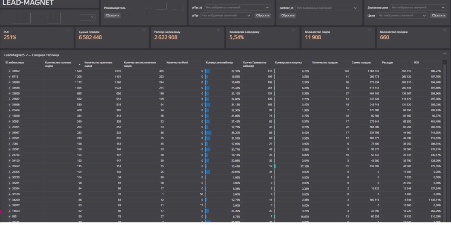Expand webmaster row 34997
Image resolution: width=451 pixels, height=225 pixels.
point(9,133)
